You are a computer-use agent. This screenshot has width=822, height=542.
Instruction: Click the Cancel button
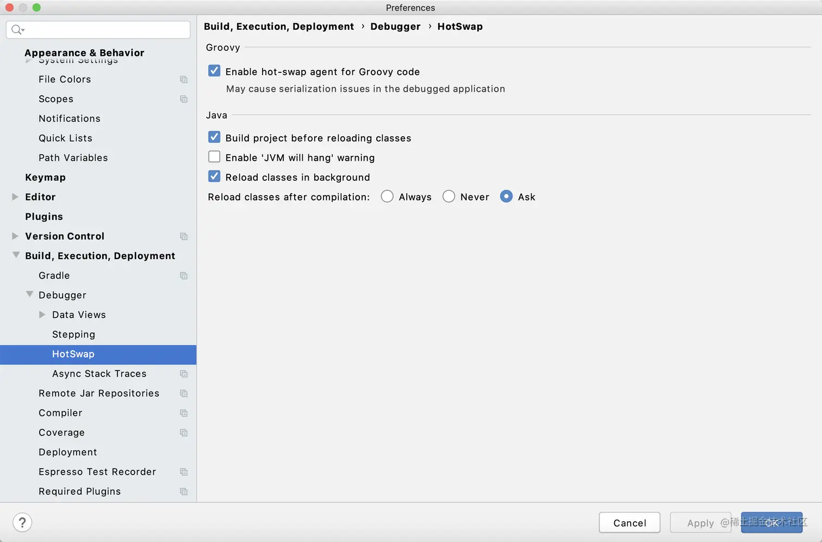[x=630, y=523]
